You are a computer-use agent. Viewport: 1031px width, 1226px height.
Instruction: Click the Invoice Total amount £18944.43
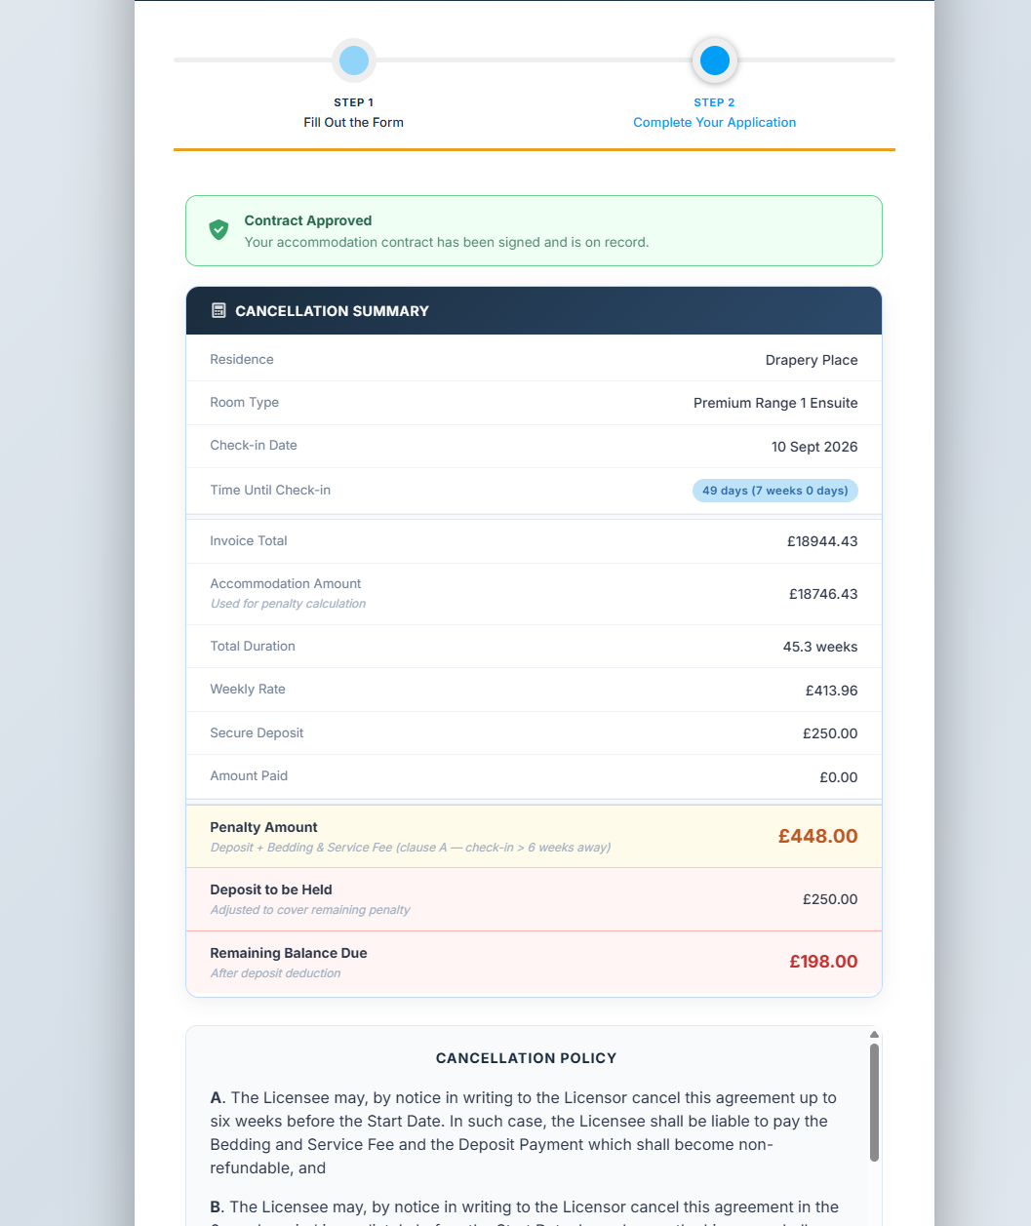(822, 541)
